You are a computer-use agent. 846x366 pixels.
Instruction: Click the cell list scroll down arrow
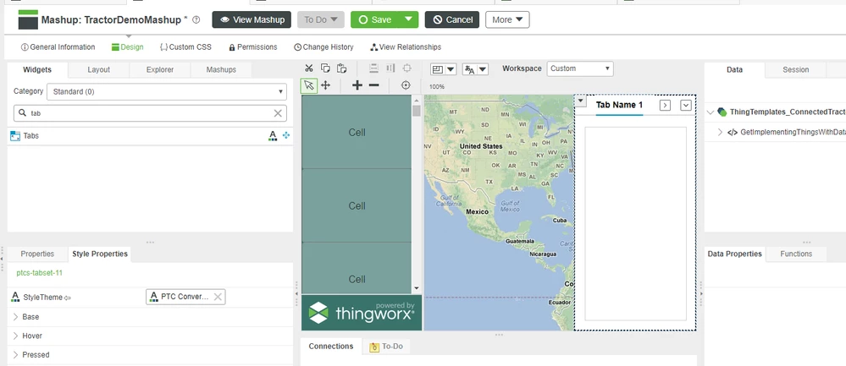click(416, 289)
